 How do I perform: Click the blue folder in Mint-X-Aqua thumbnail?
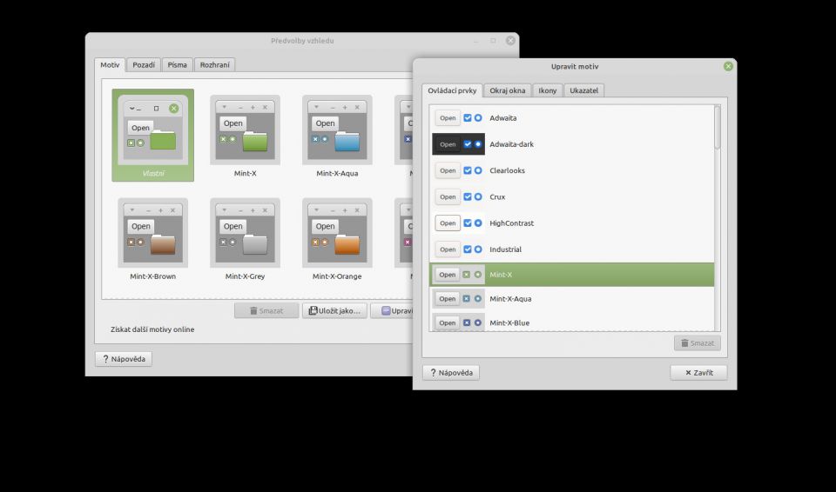click(x=347, y=141)
